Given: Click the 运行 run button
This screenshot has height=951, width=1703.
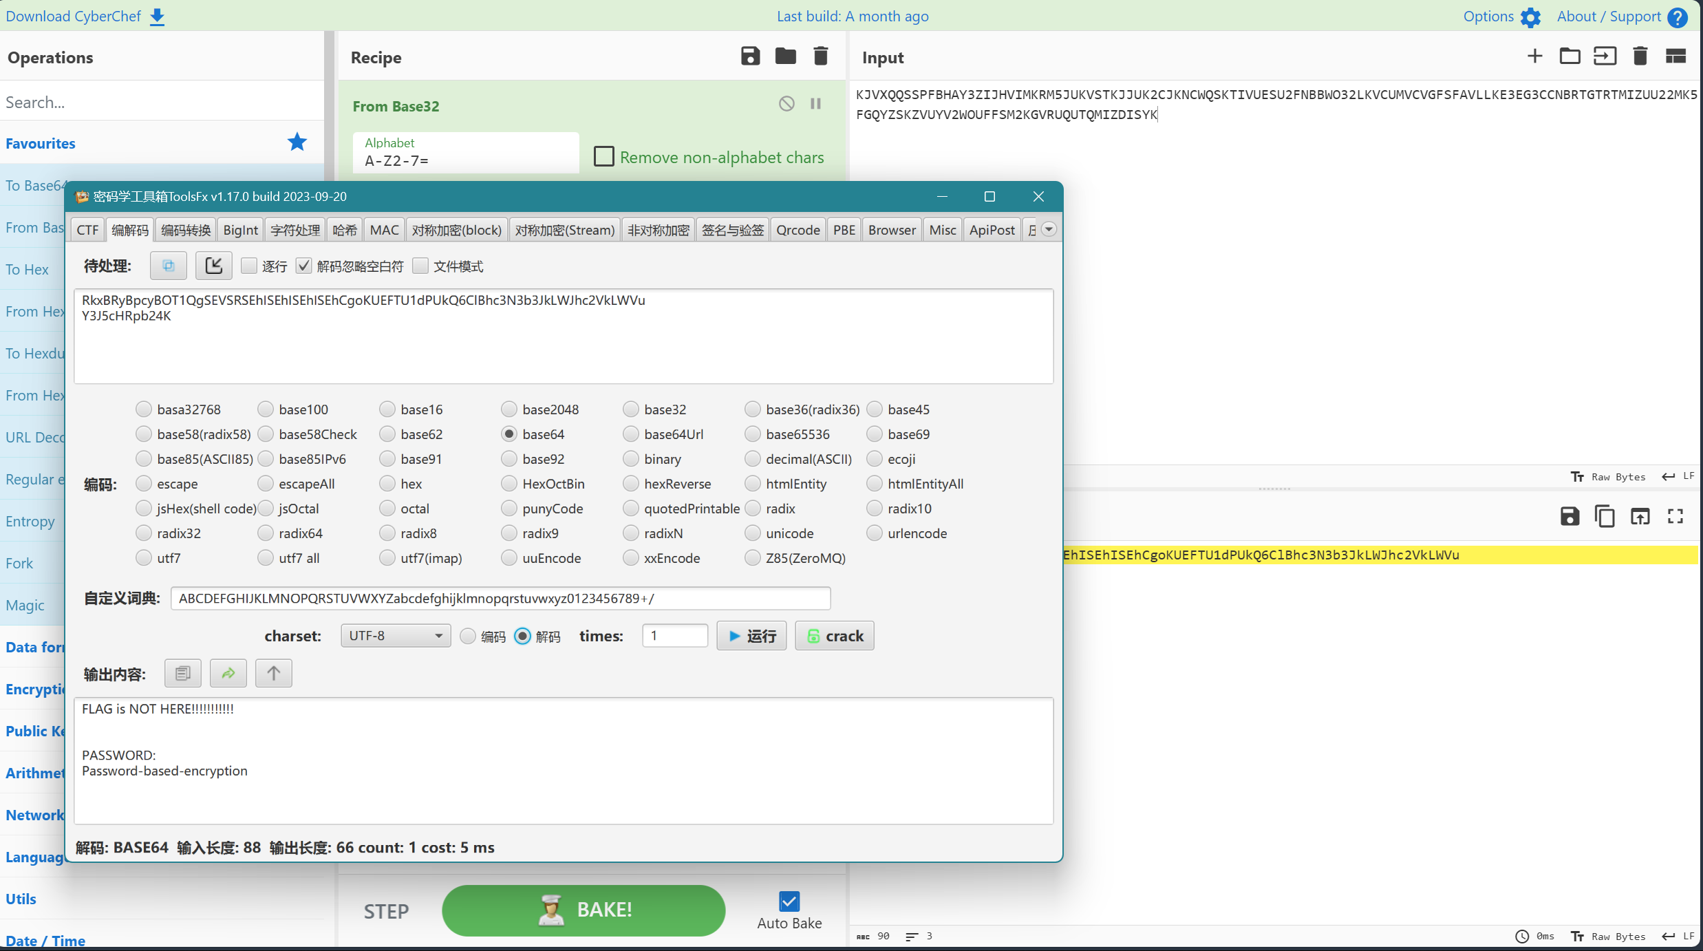Looking at the screenshot, I should [x=751, y=636].
